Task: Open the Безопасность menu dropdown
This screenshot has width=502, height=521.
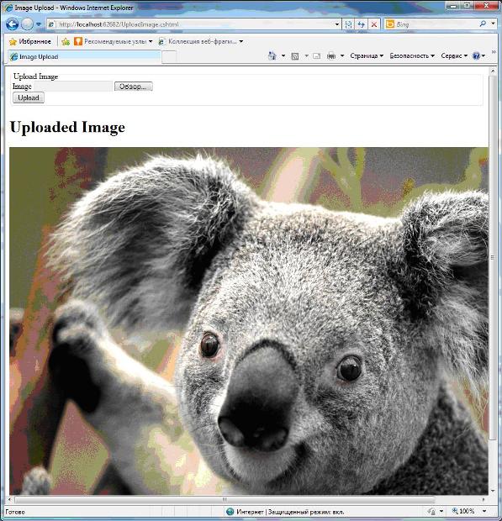Action: pos(412,55)
